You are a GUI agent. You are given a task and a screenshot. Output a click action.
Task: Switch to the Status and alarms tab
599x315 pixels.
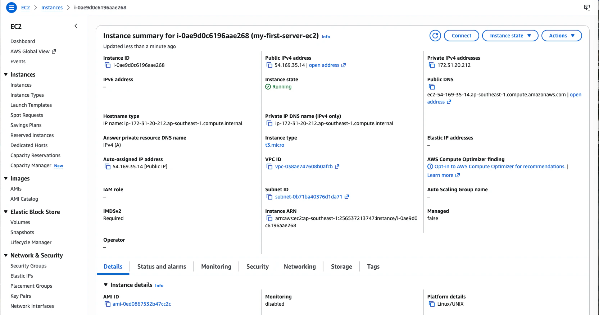(x=162, y=266)
